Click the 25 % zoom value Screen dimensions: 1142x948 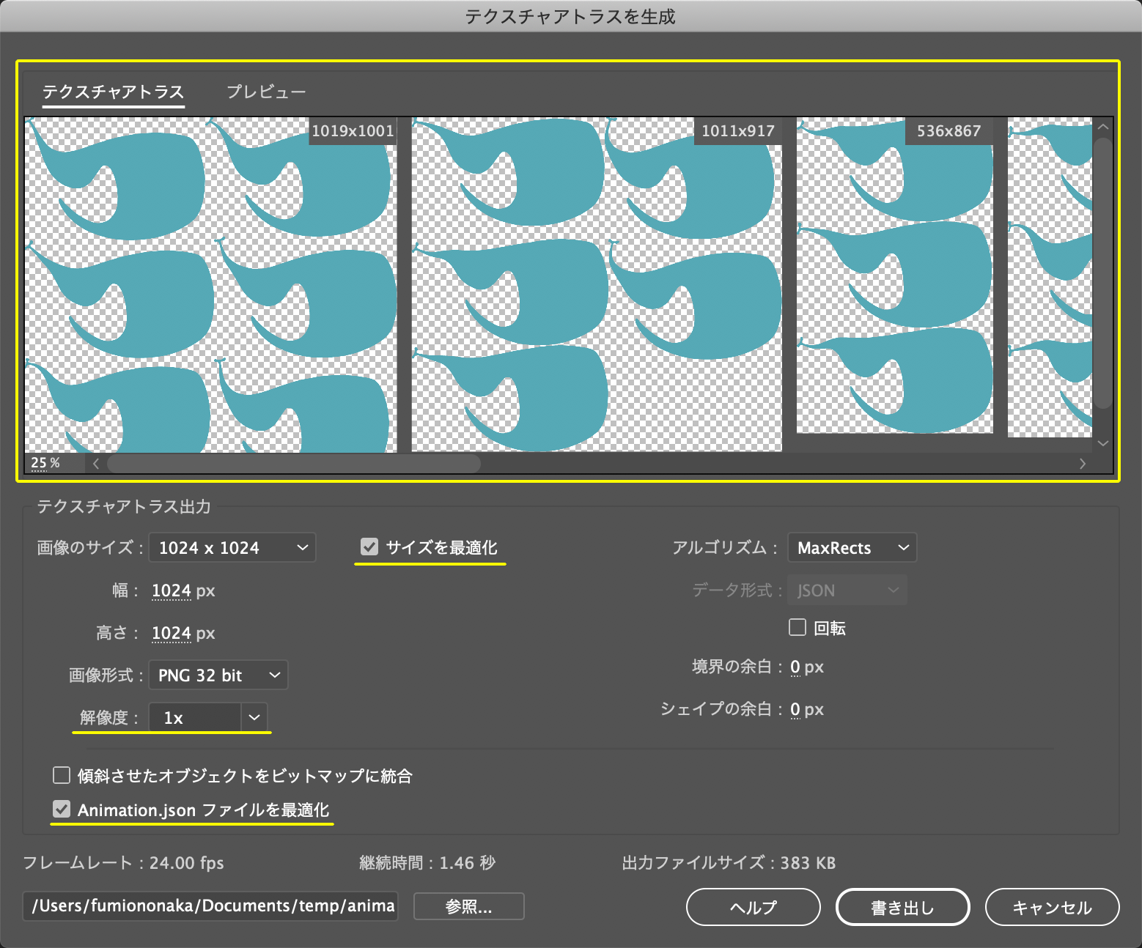45,463
